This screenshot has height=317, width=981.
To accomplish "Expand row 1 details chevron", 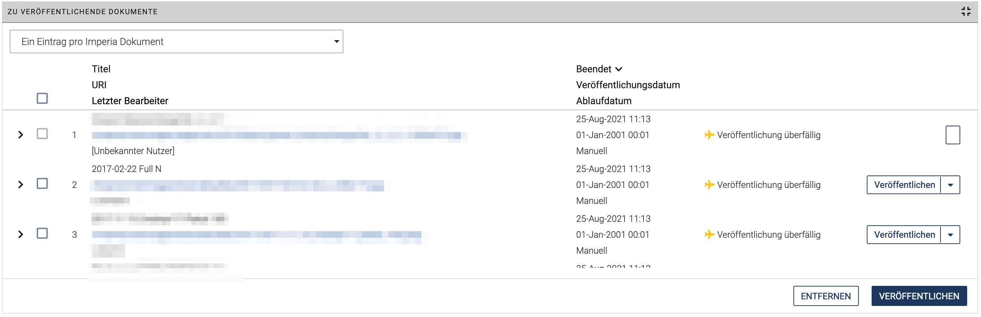I will click(x=20, y=135).
